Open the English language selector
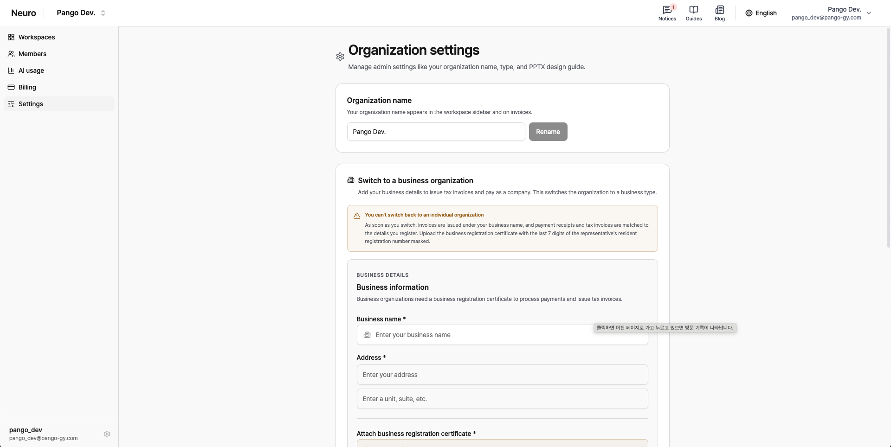This screenshot has width=891, height=447. tap(761, 13)
